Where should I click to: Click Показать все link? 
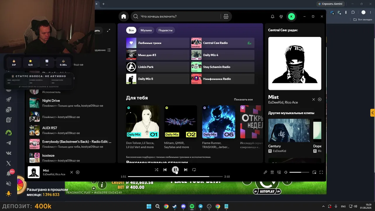(243, 99)
